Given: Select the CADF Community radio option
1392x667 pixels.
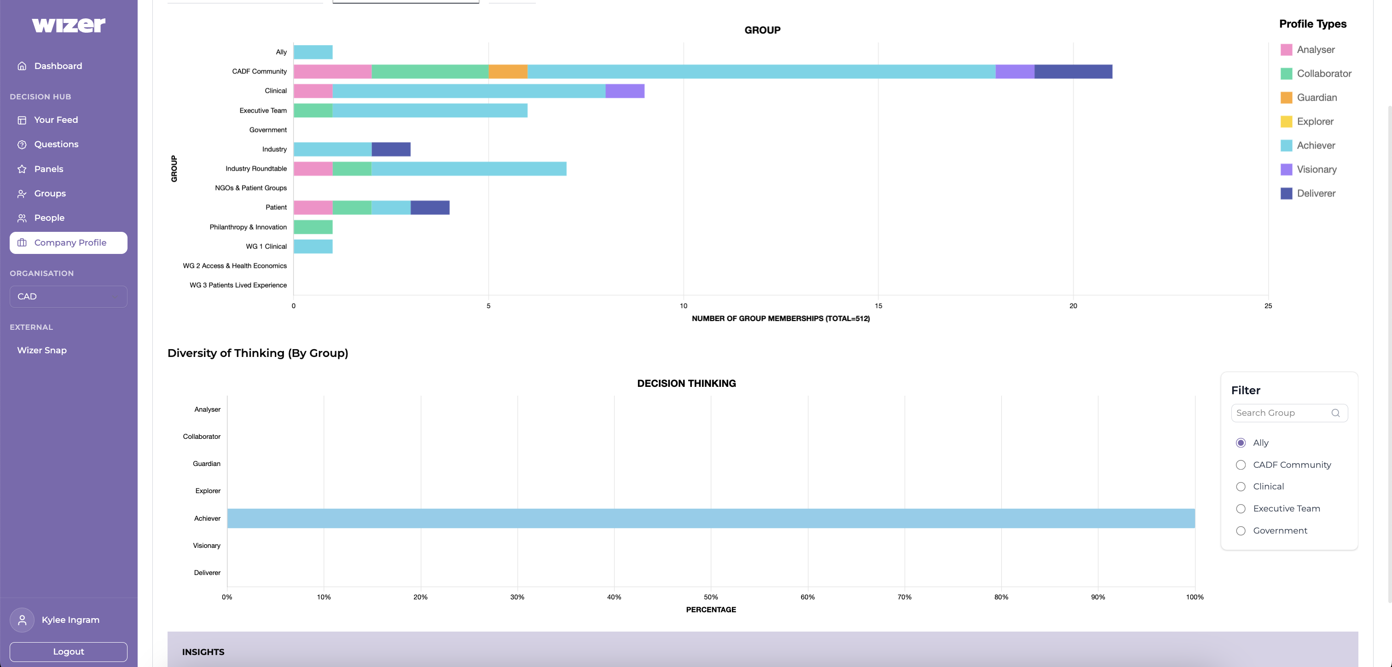Looking at the screenshot, I should tap(1241, 465).
